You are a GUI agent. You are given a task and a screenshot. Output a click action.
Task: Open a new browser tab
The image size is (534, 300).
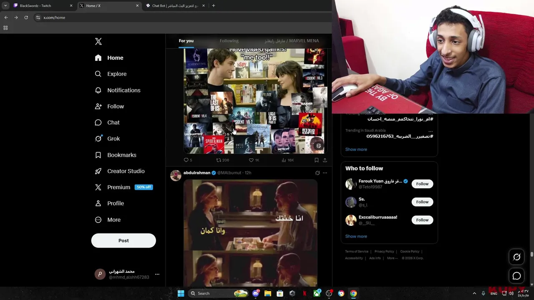tap(214, 6)
